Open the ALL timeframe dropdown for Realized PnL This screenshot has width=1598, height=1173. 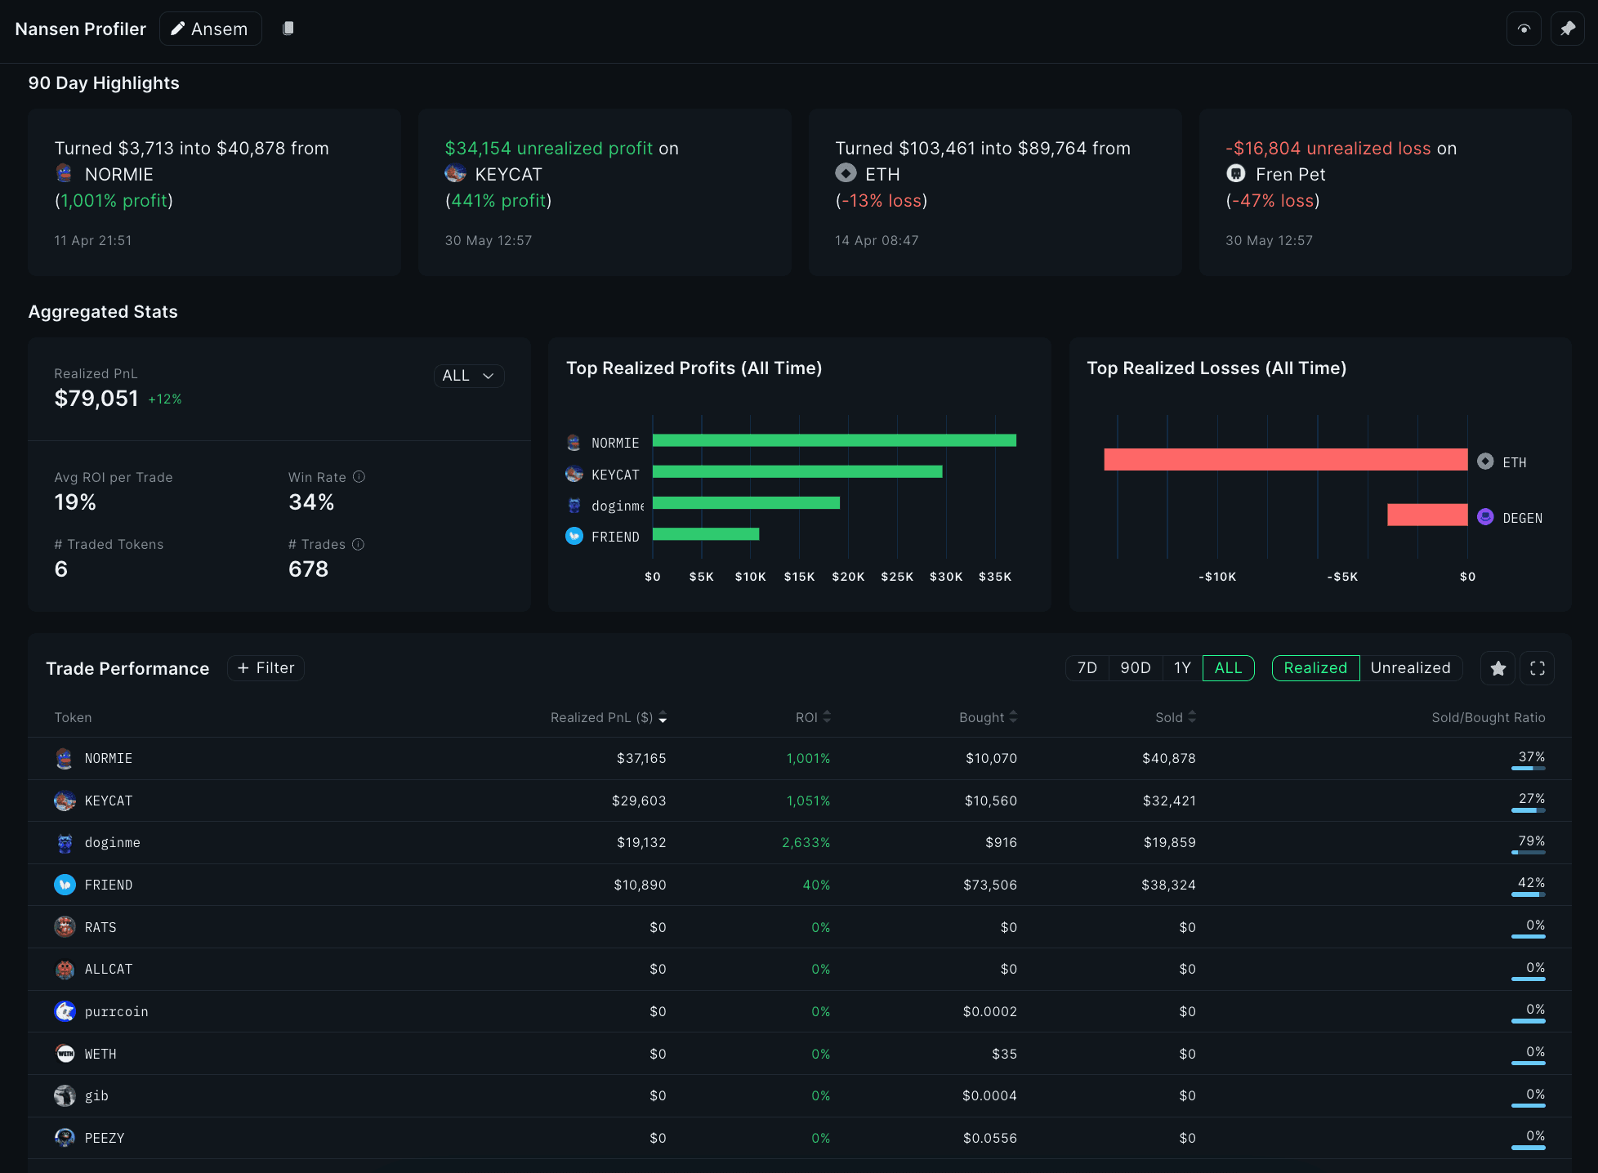[x=468, y=376]
